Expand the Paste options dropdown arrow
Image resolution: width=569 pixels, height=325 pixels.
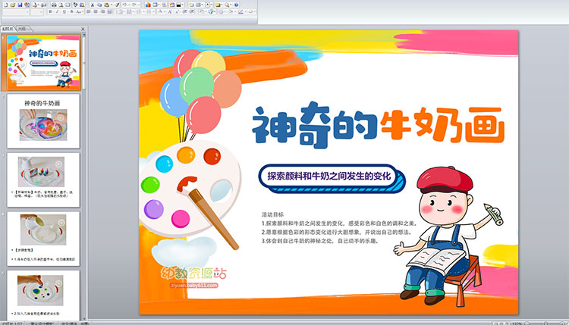pyautogui.click(x=112, y=5)
